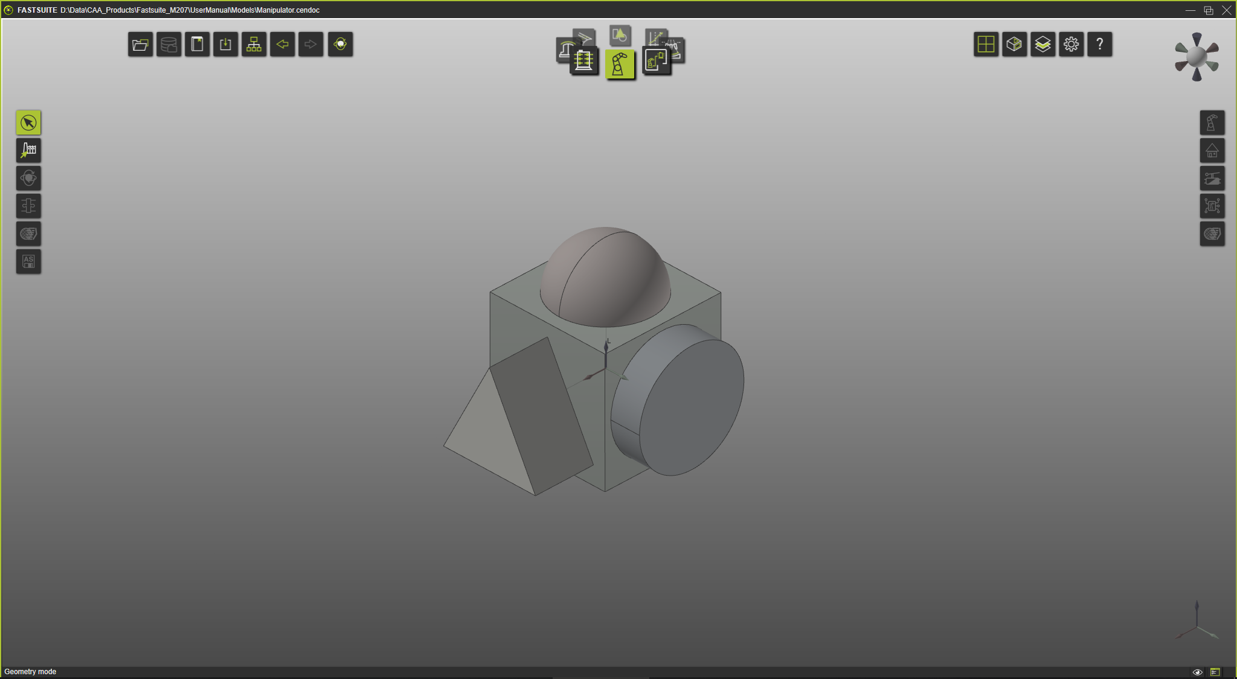This screenshot has height=679, width=1237.
Task: Click the AS save icon in left sidebar
Action: [28, 261]
